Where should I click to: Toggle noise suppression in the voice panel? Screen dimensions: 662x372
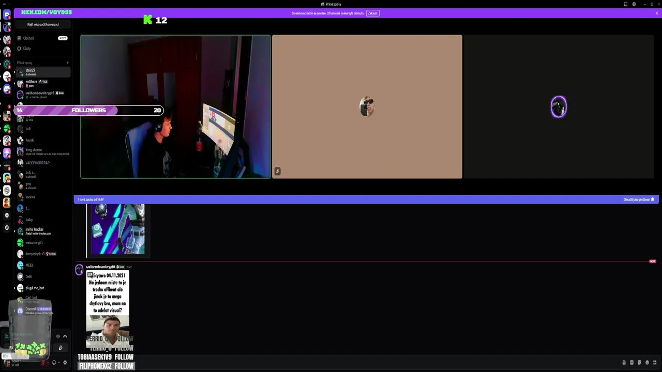tap(58, 336)
